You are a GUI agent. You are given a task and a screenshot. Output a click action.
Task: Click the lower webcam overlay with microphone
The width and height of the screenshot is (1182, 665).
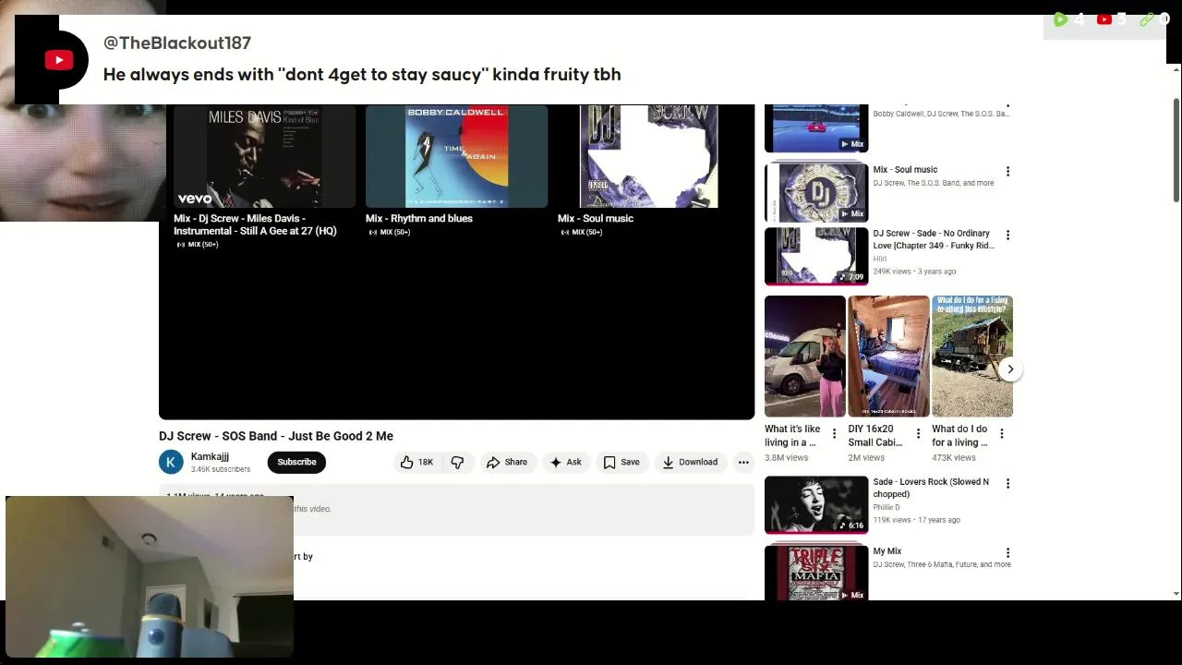pos(150,577)
